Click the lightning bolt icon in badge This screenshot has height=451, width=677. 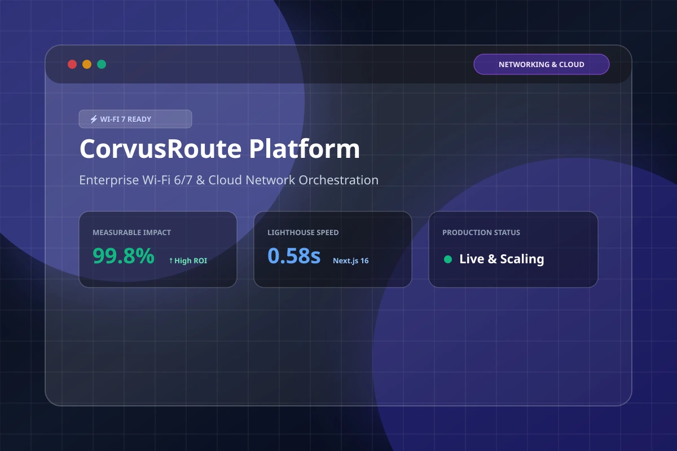pos(94,119)
